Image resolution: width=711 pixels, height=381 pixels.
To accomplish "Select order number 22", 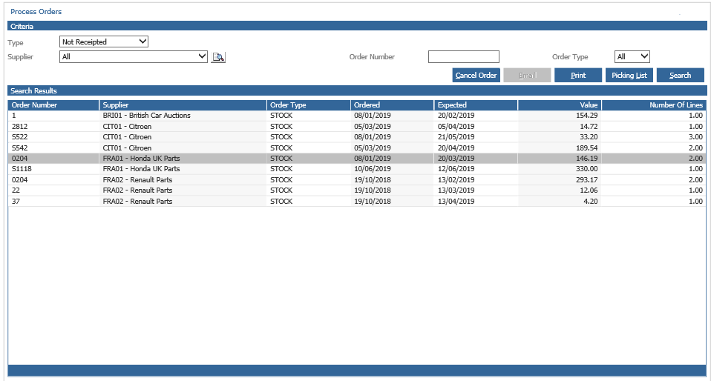I will [357, 190].
